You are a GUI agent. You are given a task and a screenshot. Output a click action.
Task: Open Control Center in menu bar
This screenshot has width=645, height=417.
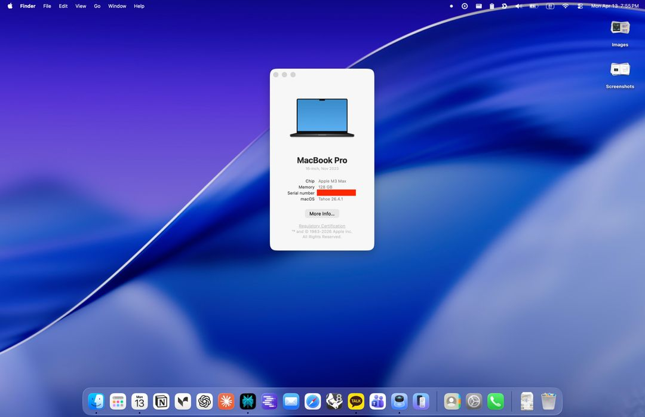pos(580,6)
